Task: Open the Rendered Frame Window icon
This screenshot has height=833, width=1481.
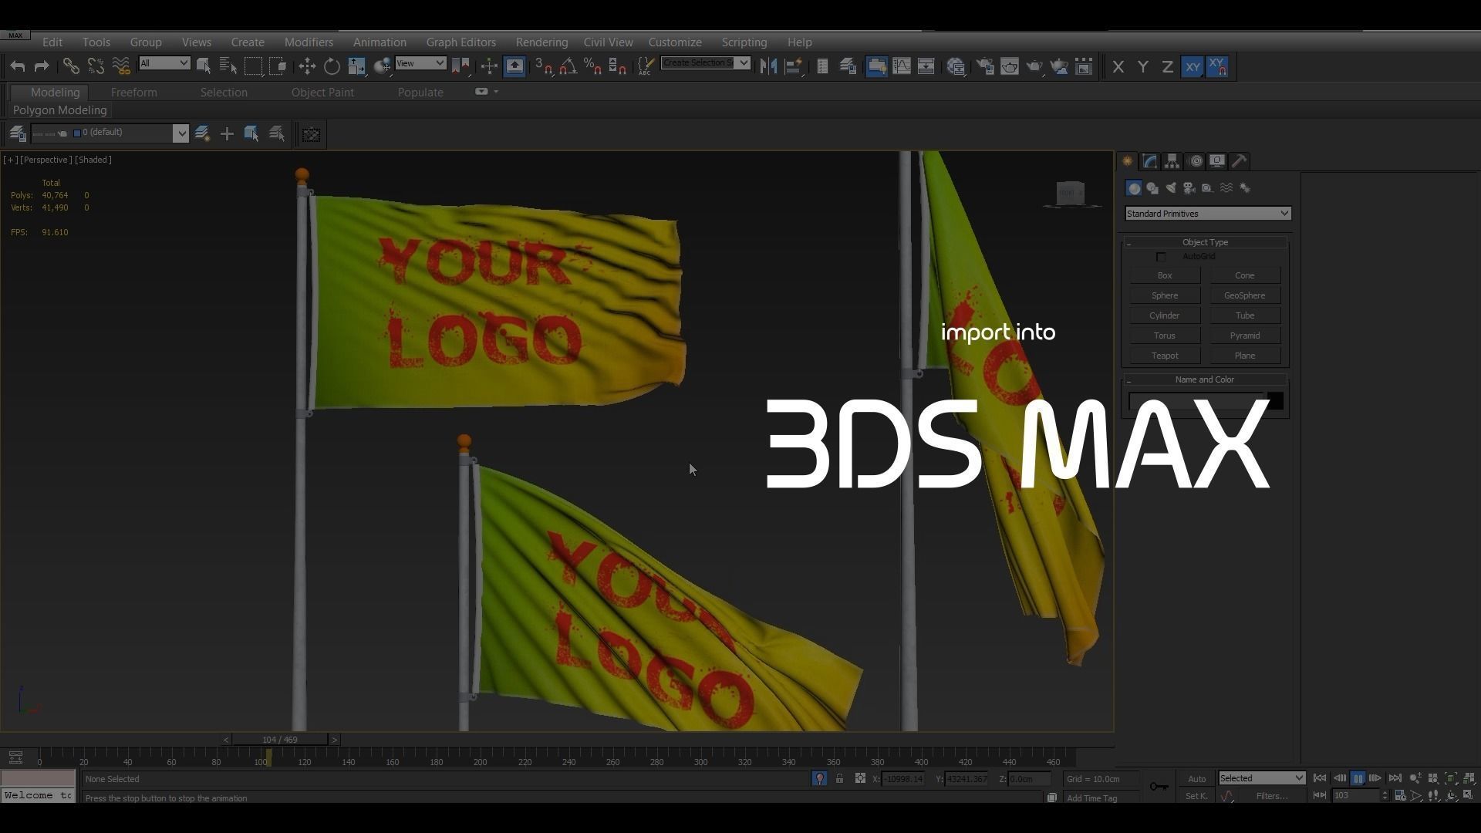Action: [1010, 67]
